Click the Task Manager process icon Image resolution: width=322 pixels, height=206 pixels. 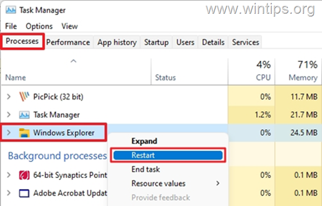[24, 115]
